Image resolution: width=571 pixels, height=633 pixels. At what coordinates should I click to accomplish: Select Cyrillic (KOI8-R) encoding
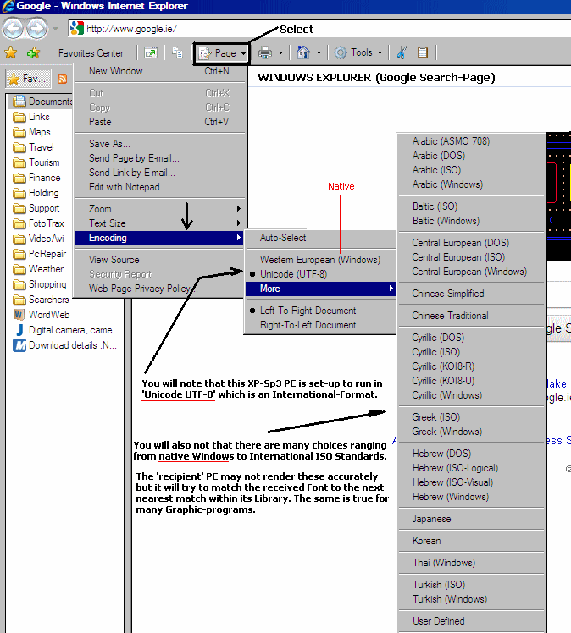click(x=441, y=366)
